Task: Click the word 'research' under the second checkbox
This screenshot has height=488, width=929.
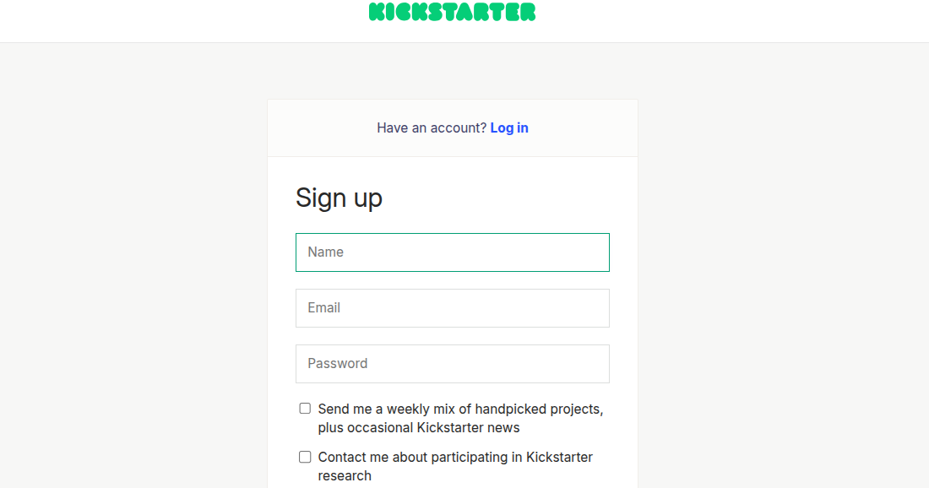Action: [345, 475]
